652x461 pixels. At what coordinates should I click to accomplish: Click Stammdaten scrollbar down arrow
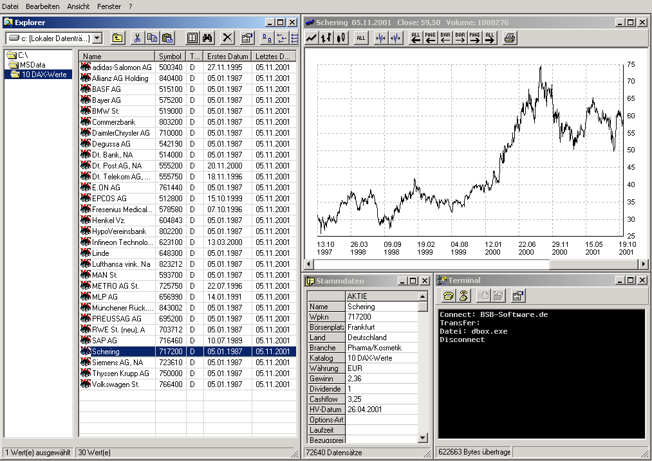click(x=422, y=438)
